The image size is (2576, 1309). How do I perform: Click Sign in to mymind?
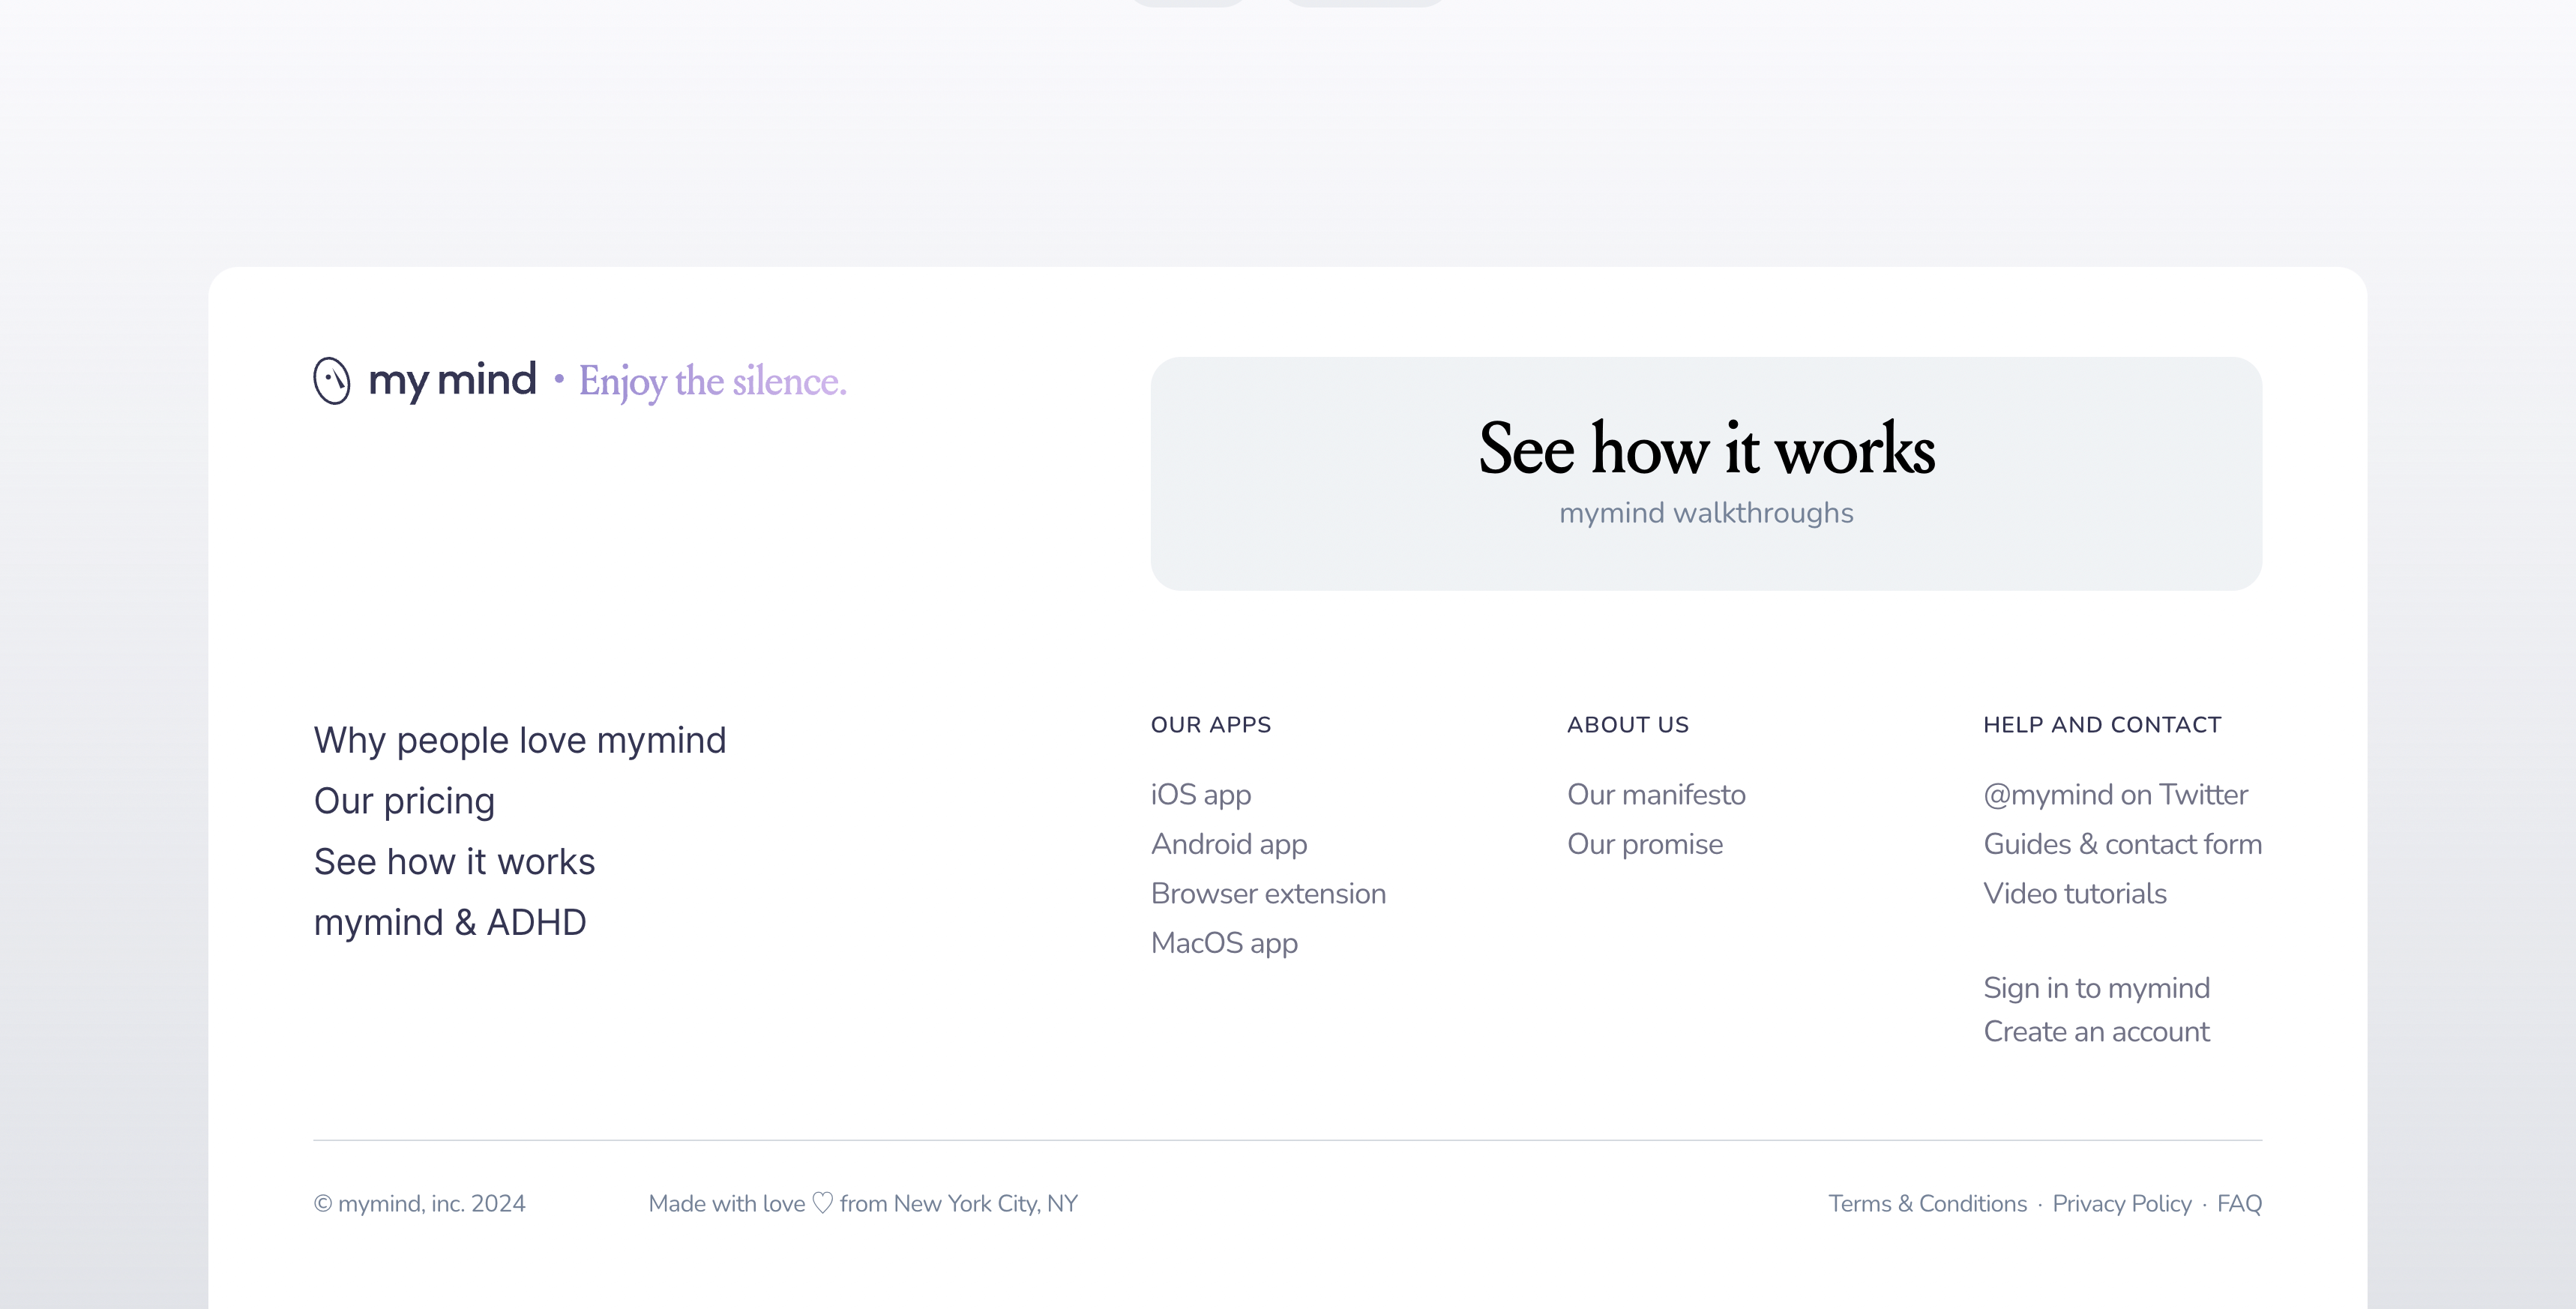coord(2096,988)
